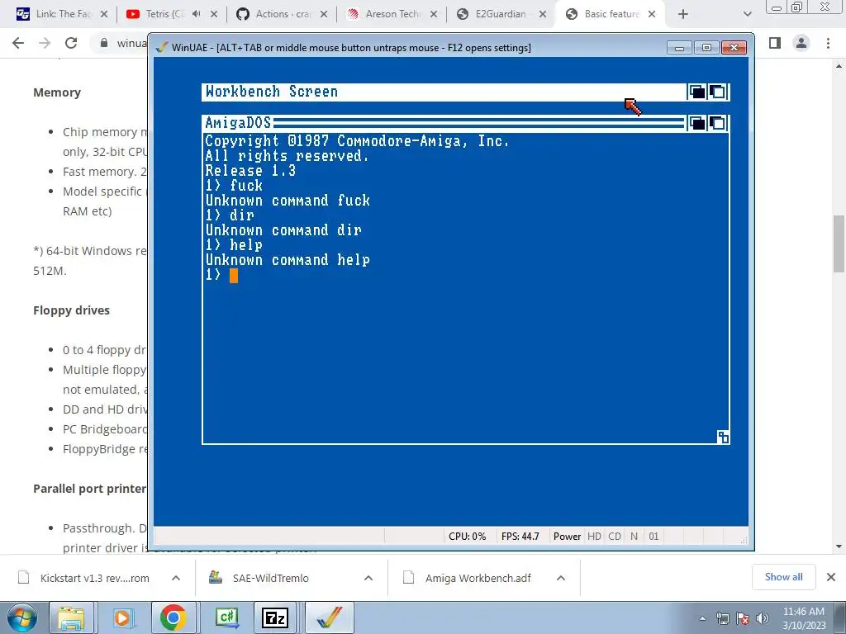Click the CD indicator in status bar

click(x=615, y=537)
